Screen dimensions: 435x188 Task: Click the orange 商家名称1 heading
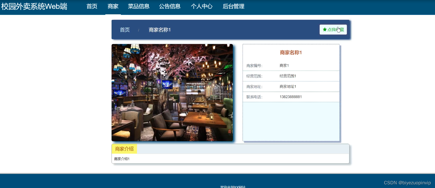tap(291, 53)
